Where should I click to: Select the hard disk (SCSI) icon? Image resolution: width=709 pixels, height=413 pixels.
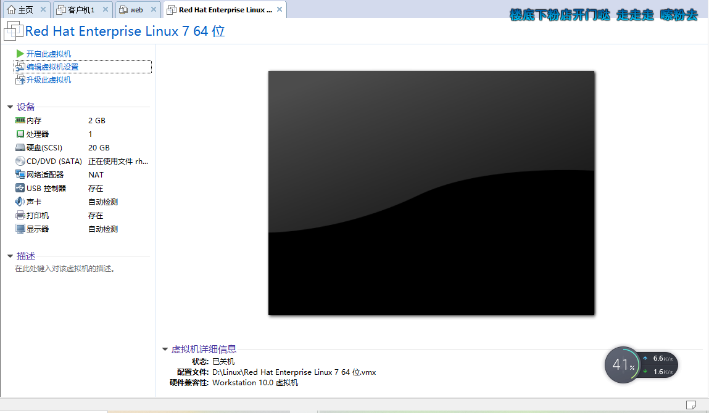click(20, 148)
